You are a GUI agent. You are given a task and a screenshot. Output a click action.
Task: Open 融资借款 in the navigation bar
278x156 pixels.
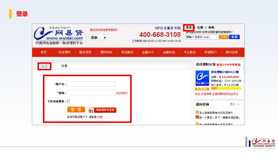pos(85,52)
